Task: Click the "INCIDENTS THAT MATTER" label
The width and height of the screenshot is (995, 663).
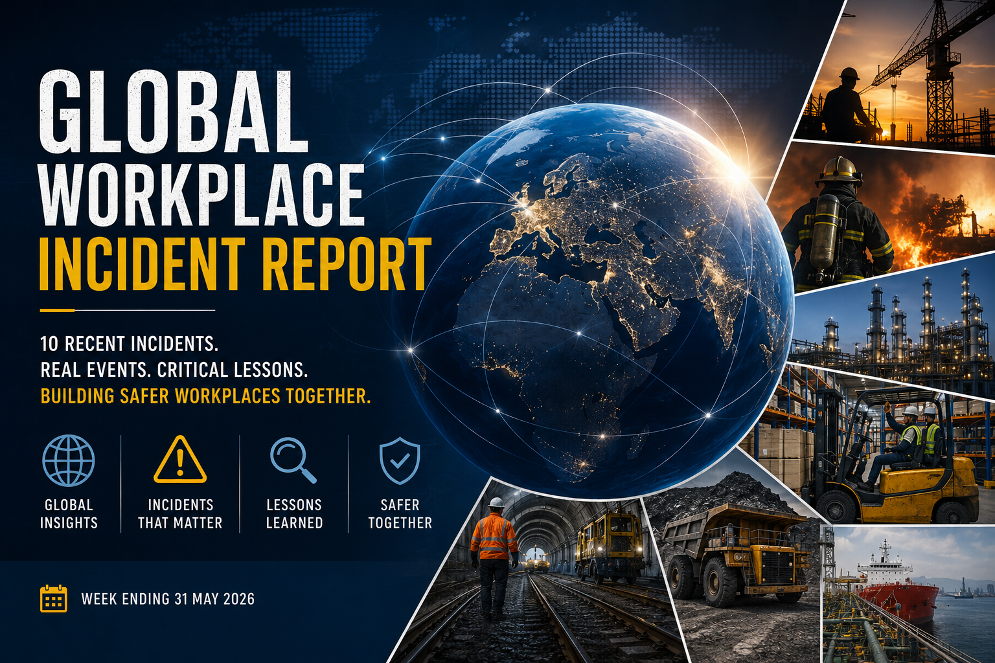Action: (180, 514)
